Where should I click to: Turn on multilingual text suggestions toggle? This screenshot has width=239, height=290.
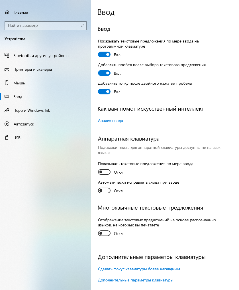coord(104,234)
